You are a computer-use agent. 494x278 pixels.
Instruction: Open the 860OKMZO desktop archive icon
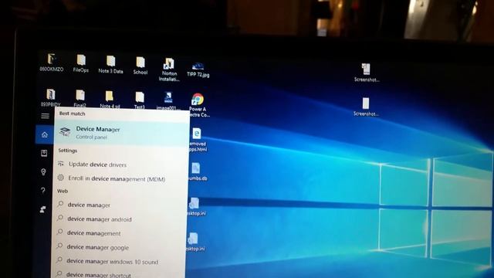(52, 63)
